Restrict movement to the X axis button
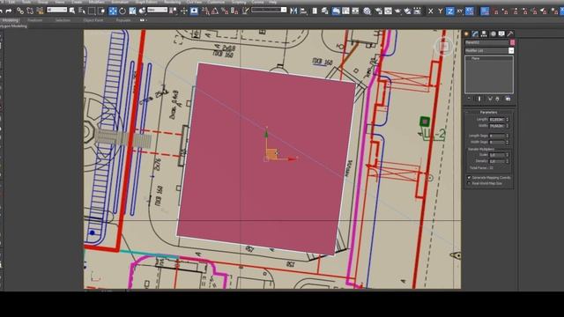This screenshot has width=564, height=317. click(431, 11)
